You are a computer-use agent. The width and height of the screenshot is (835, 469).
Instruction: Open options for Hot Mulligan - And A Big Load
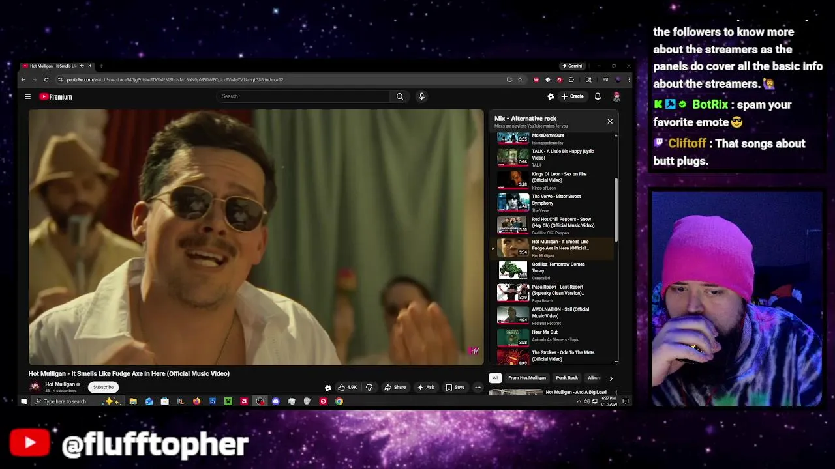tap(616, 393)
